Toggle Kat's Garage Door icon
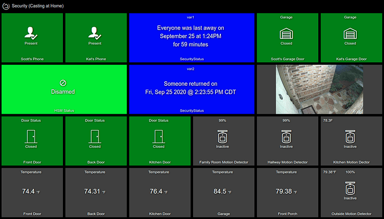Screen dimensions: 384x219 [x=350, y=34]
